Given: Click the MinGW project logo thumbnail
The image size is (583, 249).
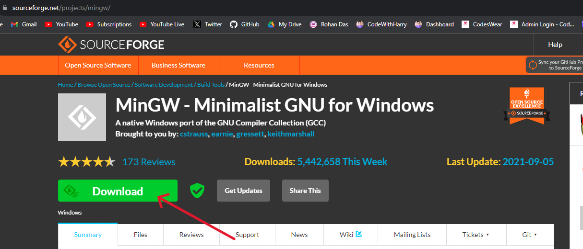Looking at the screenshot, I should pyautogui.click(x=82, y=117).
